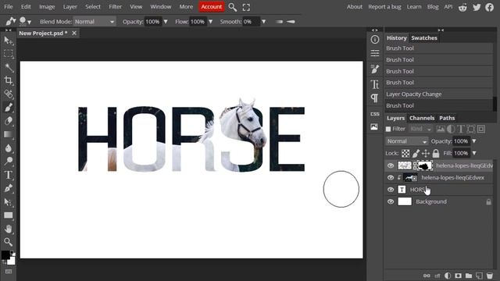Hide the clipped helena-lopes layer
The height and width of the screenshot is (281, 500).
391,178
